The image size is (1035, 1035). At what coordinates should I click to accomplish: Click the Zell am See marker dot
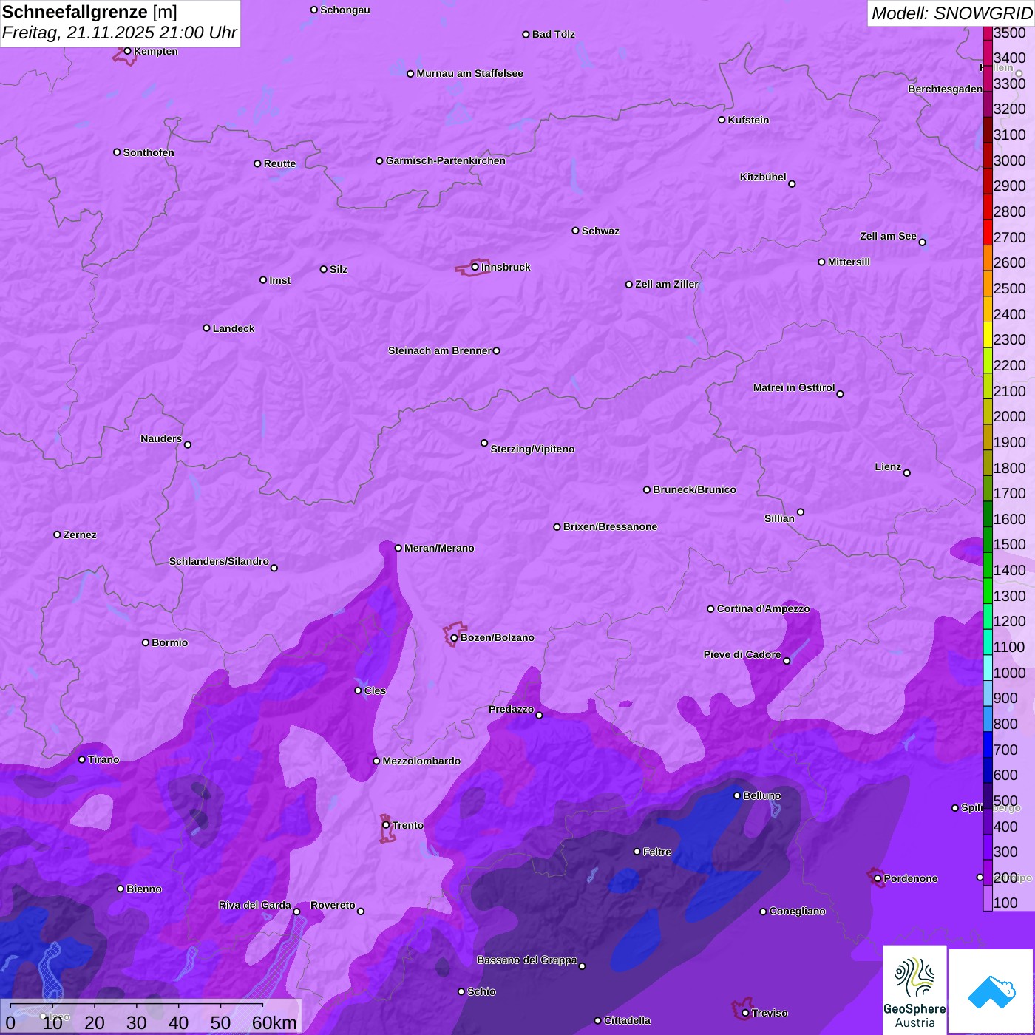click(x=922, y=242)
